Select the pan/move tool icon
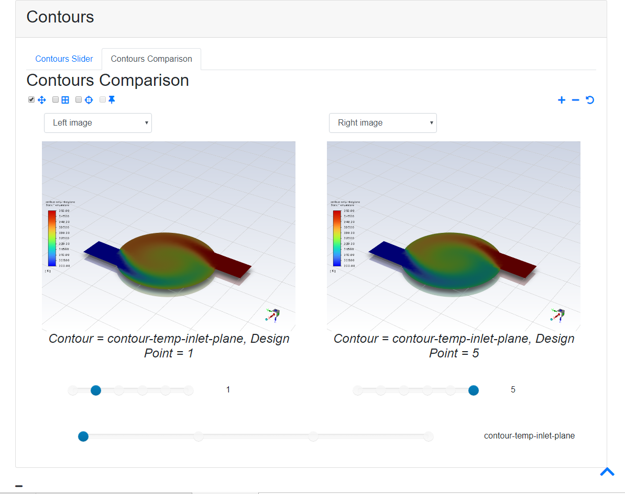The image size is (625, 494). [42, 99]
